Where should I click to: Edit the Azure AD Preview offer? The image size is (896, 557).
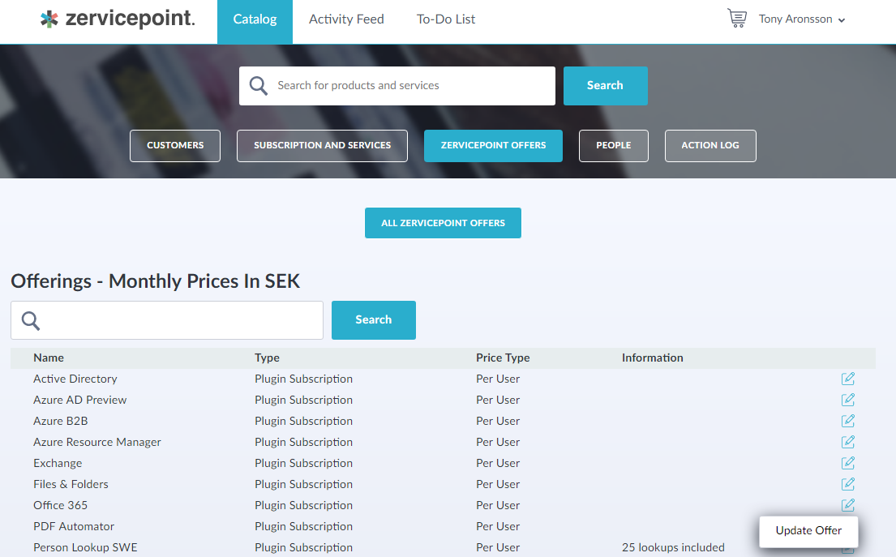(847, 400)
